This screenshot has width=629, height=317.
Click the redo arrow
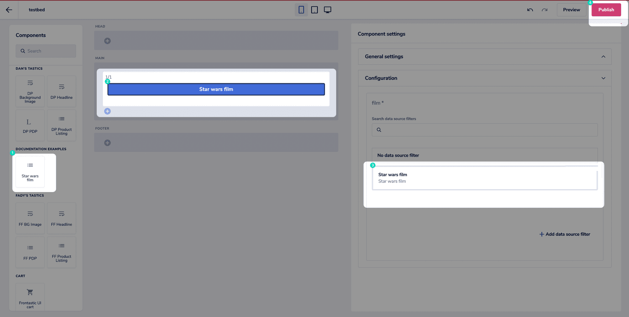[543, 10]
